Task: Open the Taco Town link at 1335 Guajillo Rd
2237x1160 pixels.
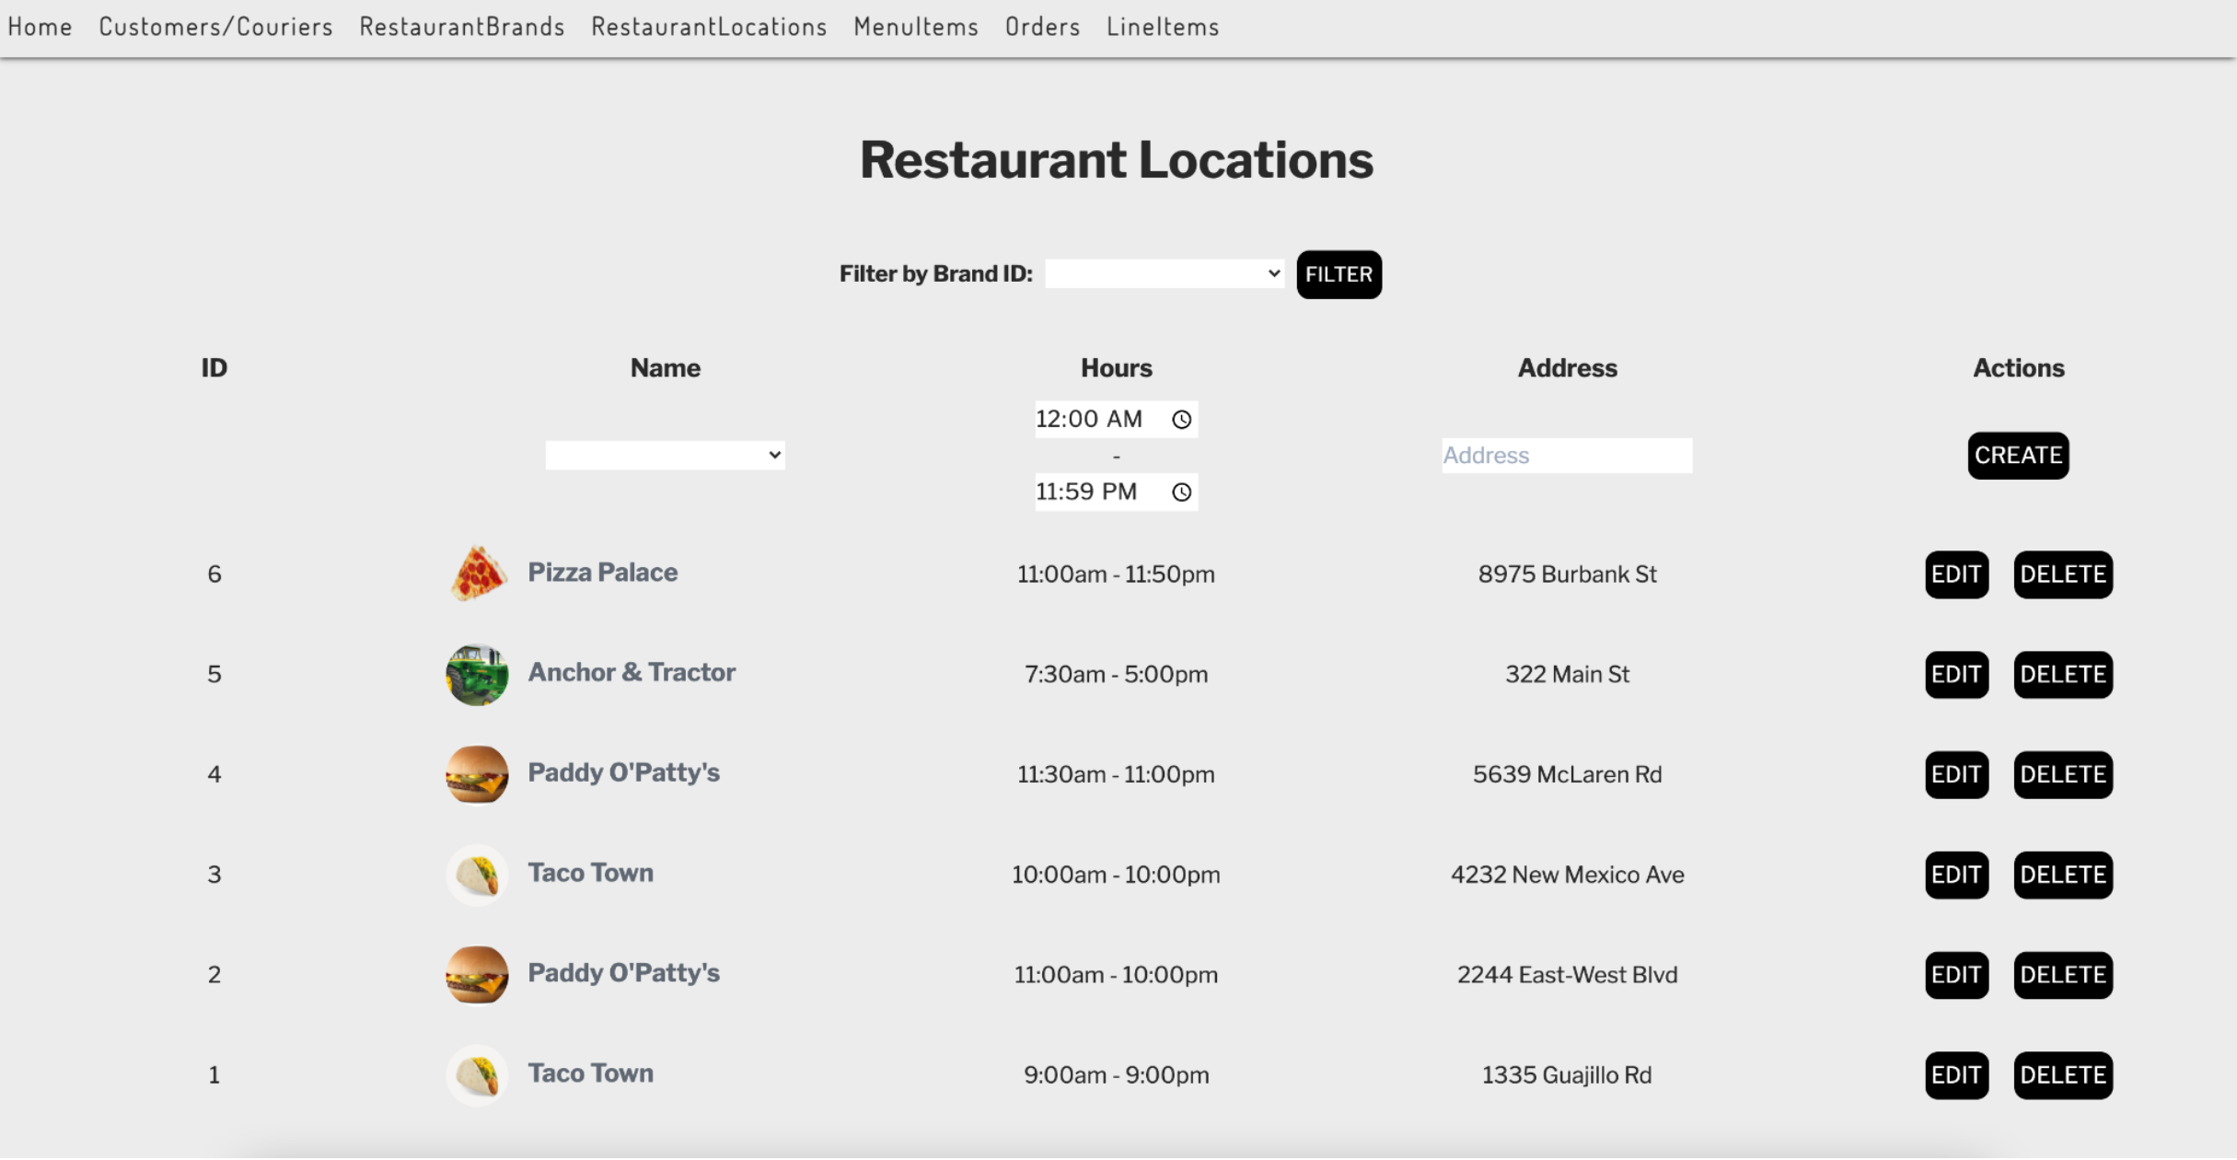Action: pyautogui.click(x=590, y=1073)
